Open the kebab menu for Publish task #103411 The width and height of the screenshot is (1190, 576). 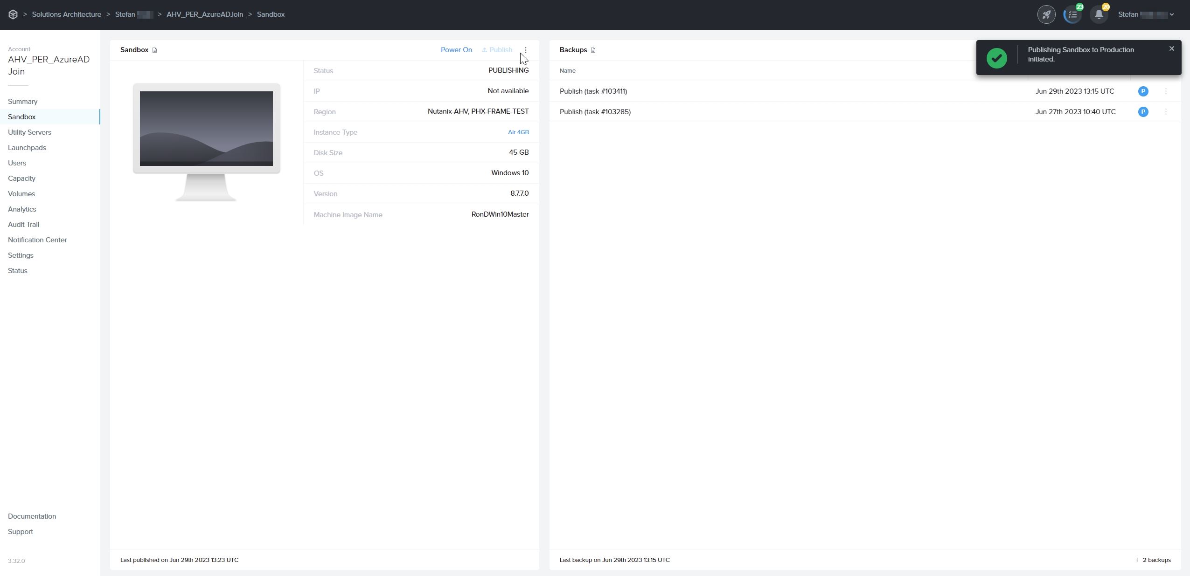1166,91
